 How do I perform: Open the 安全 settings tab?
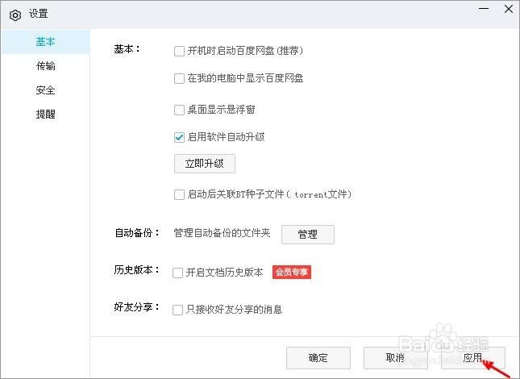tap(45, 90)
